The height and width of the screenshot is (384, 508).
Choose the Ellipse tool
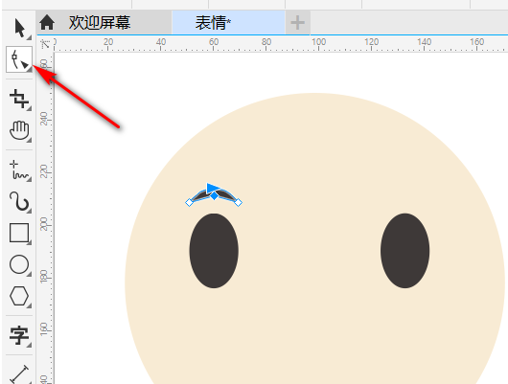click(x=19, y=264)
